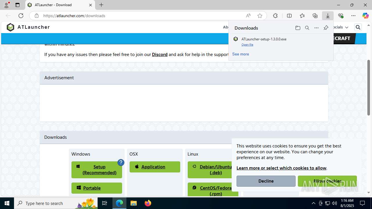Open the Copilot icon
Viewport: 372px width, 209px height.
(365, 16)
